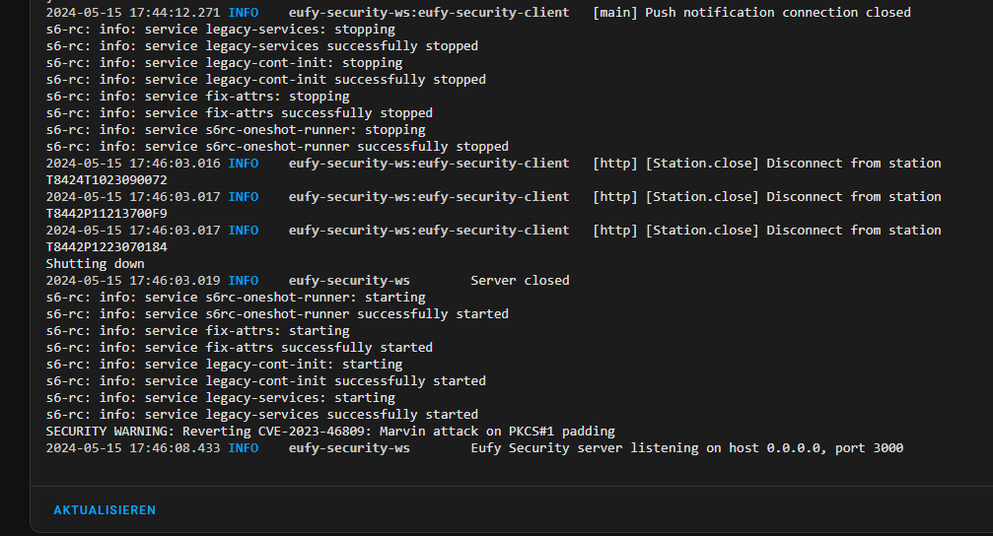Screen dimensions: 993x536
Task: Click the Shutting down log line
Action: pyautogui.click(x=95, y=264)
